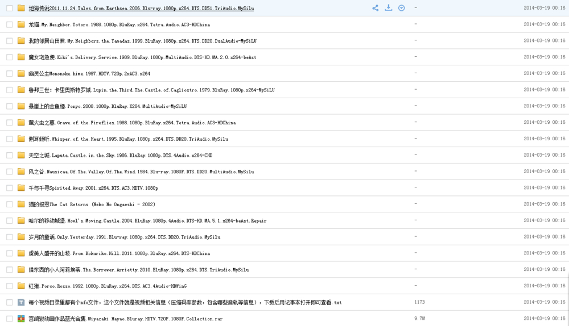Image resolution: width=569 pixels, height=326 pixels.
Task: Click the txt file icon for nfo notes
Action: [21, 302]
